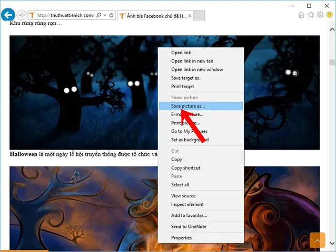Click Cut in context menu
Screen dimensions: 336x252
point(201,151)
